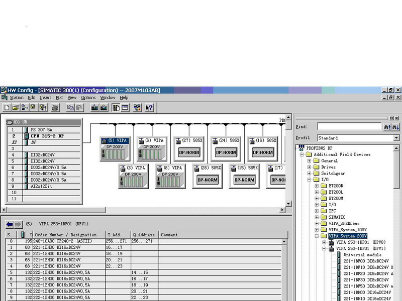Screen dimensions: 402x301
Task: Open the Profil Standard dropdown
Action: tap(396, 138)
